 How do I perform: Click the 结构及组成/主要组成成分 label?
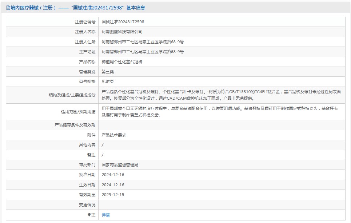(72, 95)
